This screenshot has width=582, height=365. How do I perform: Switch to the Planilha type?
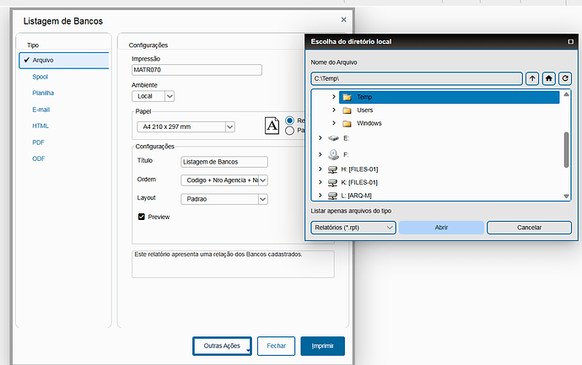pos(43,93)
